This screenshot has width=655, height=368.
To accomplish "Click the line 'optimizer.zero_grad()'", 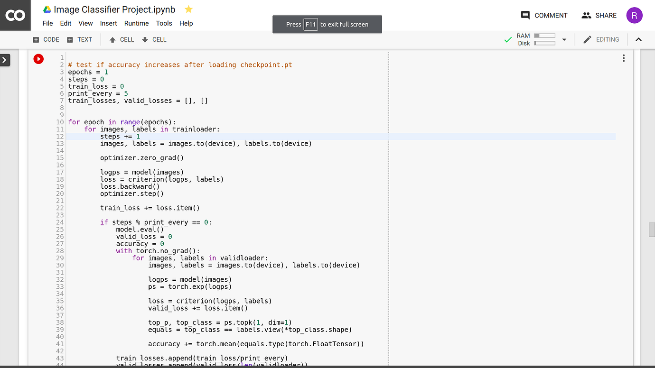I will pyautogui.click(x=142, y=158).
